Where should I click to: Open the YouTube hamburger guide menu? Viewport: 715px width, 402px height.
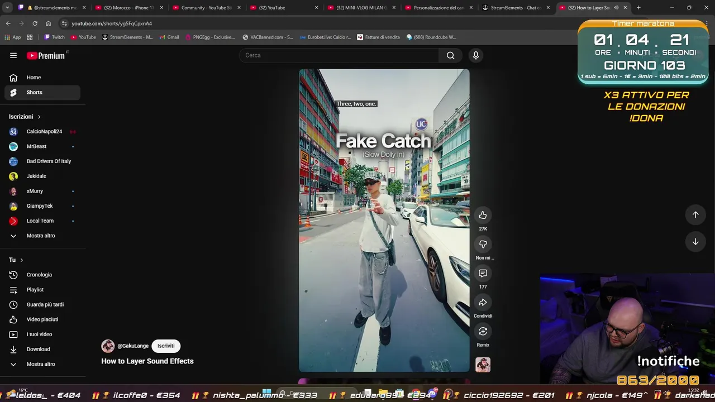(x=13, y=55)
